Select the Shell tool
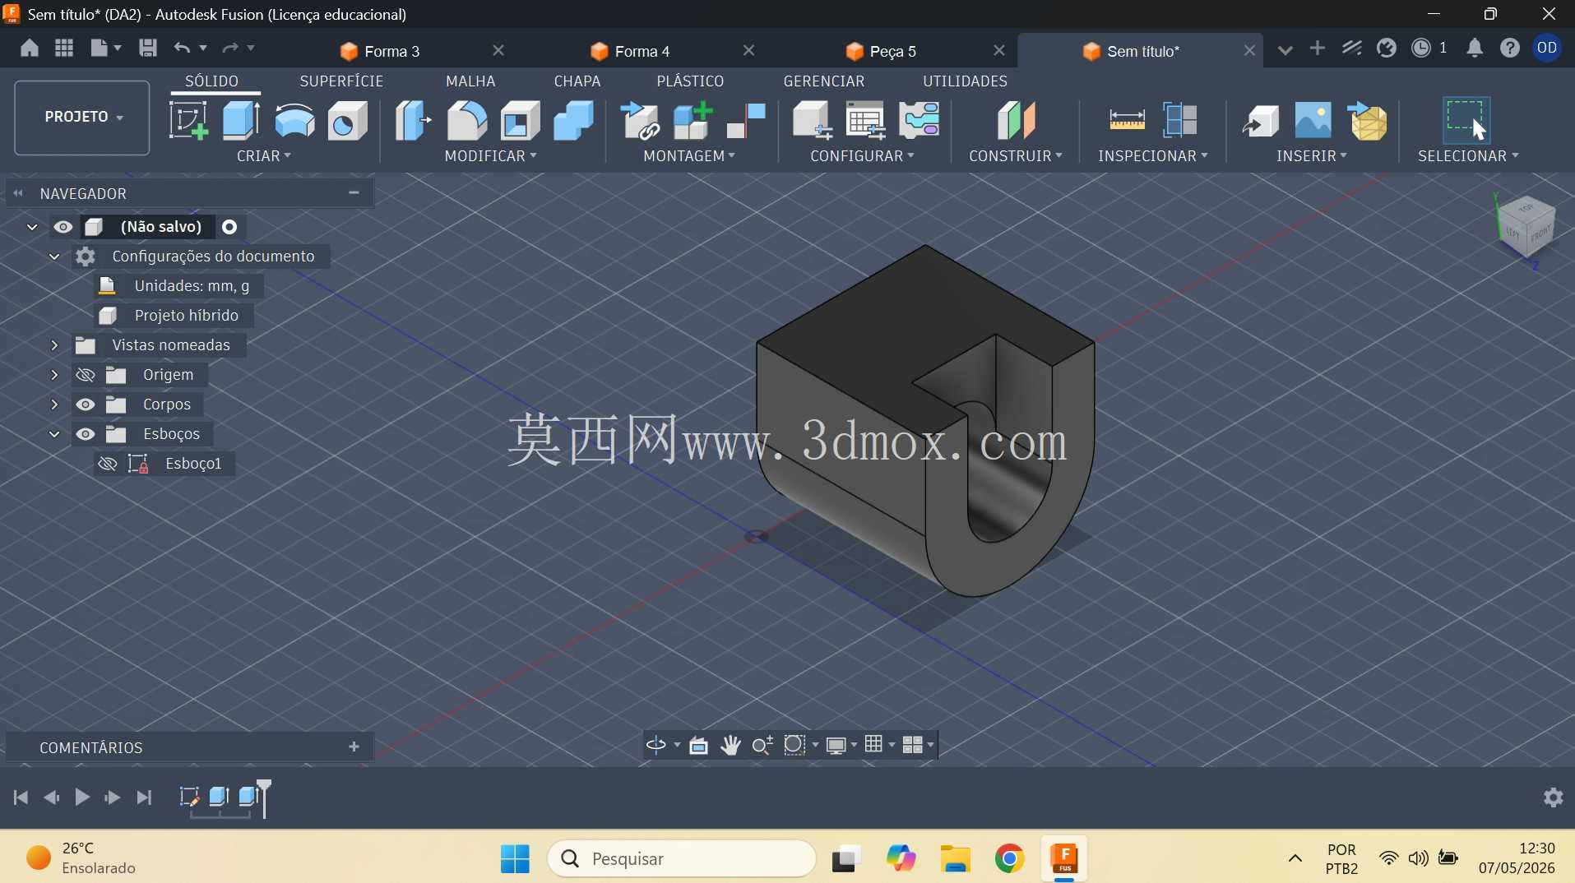The image size is (1575, 883). (520, 120)
